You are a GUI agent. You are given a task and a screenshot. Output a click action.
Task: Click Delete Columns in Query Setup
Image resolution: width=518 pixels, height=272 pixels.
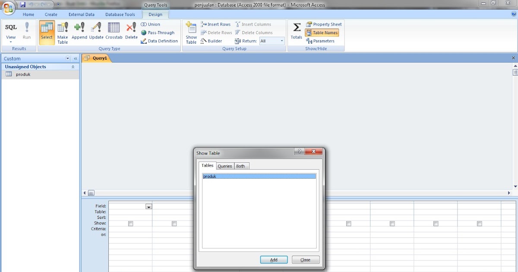coord(254,33)
